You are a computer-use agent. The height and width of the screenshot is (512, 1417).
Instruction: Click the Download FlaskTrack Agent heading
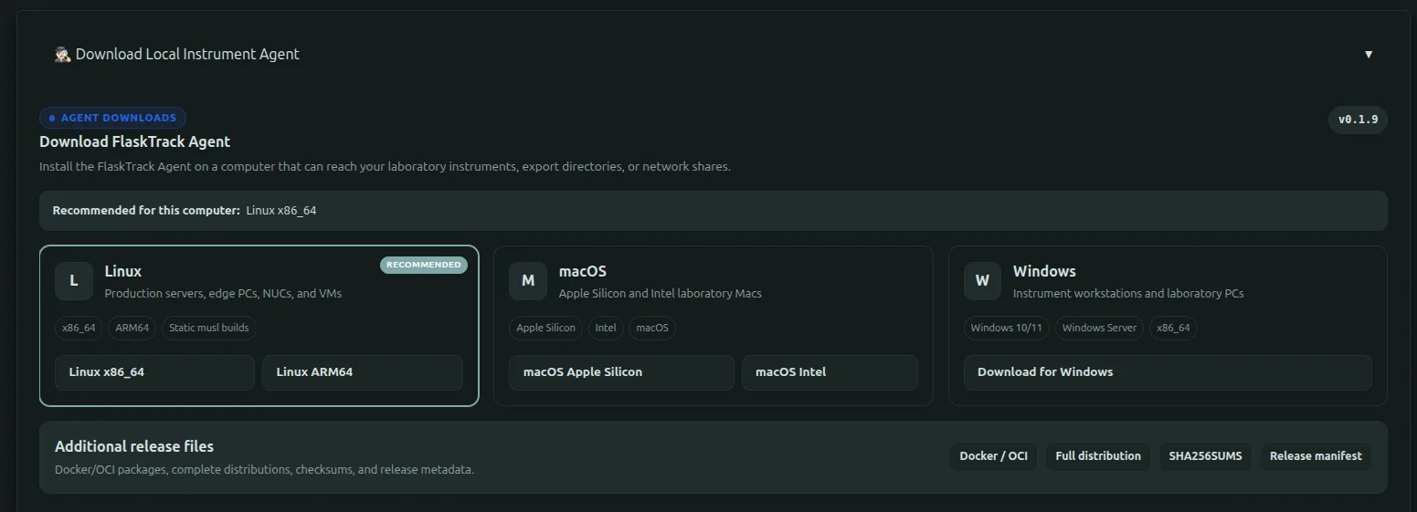point(135,142)
